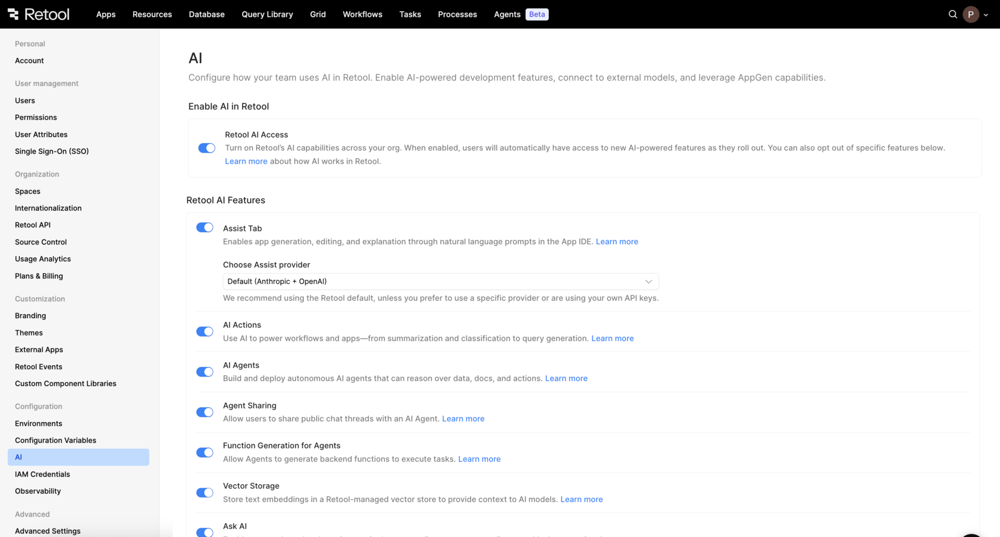Select IAM Credentials in sidebar
The width and height of the screenshot is (1000, 537).
point(42,474)
